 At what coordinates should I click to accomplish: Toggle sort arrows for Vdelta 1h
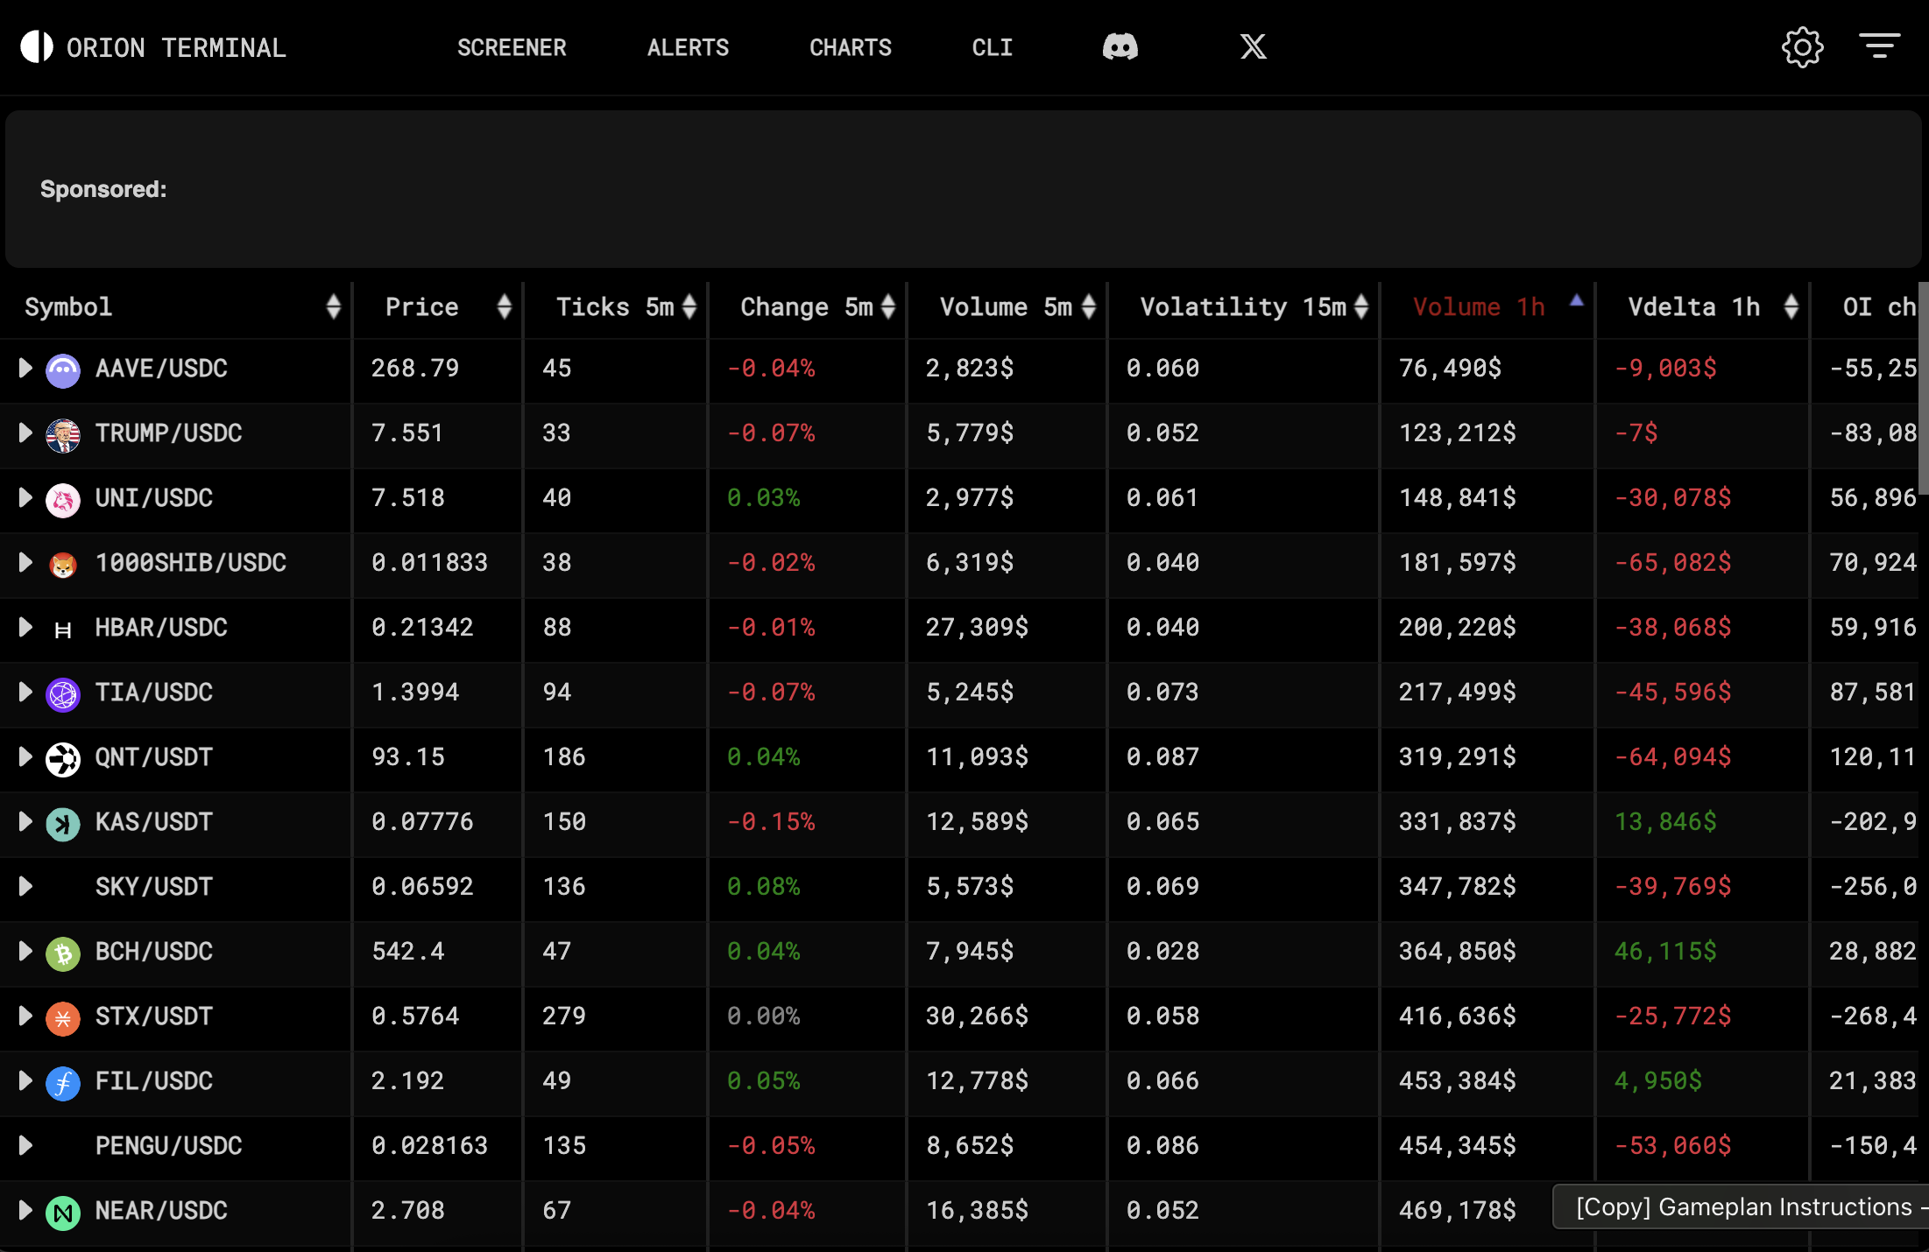[1791, 306]
